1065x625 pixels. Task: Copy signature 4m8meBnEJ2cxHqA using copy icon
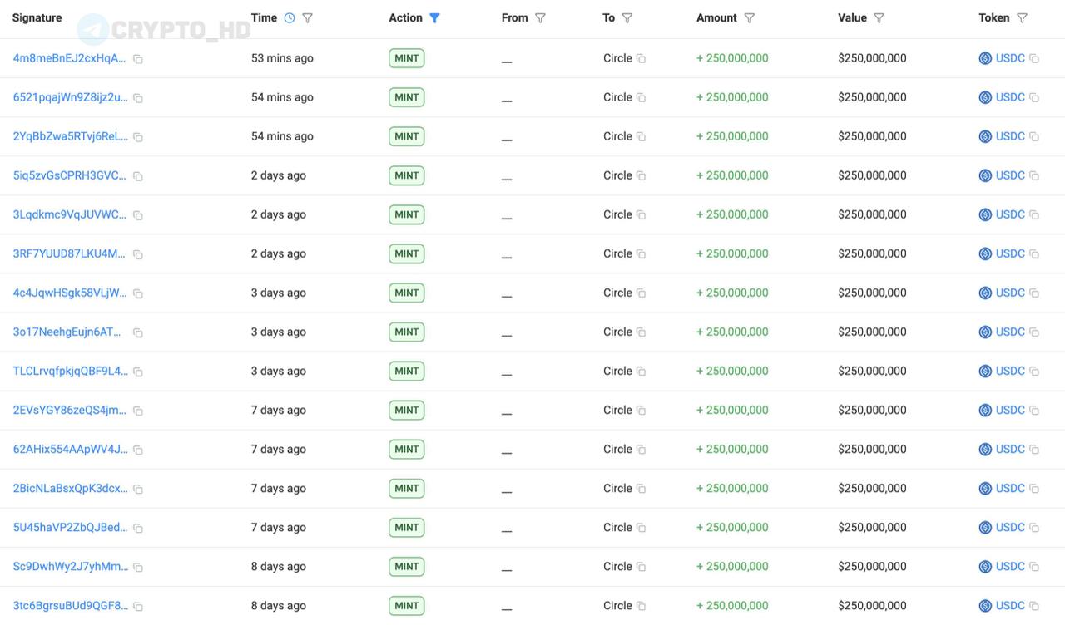138,59
